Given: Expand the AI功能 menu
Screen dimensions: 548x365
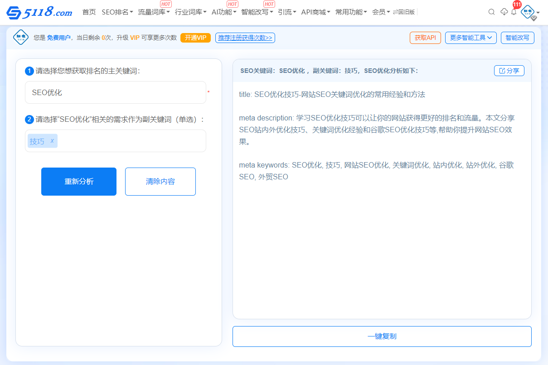Looking at the screenshot, I should 224,12.
